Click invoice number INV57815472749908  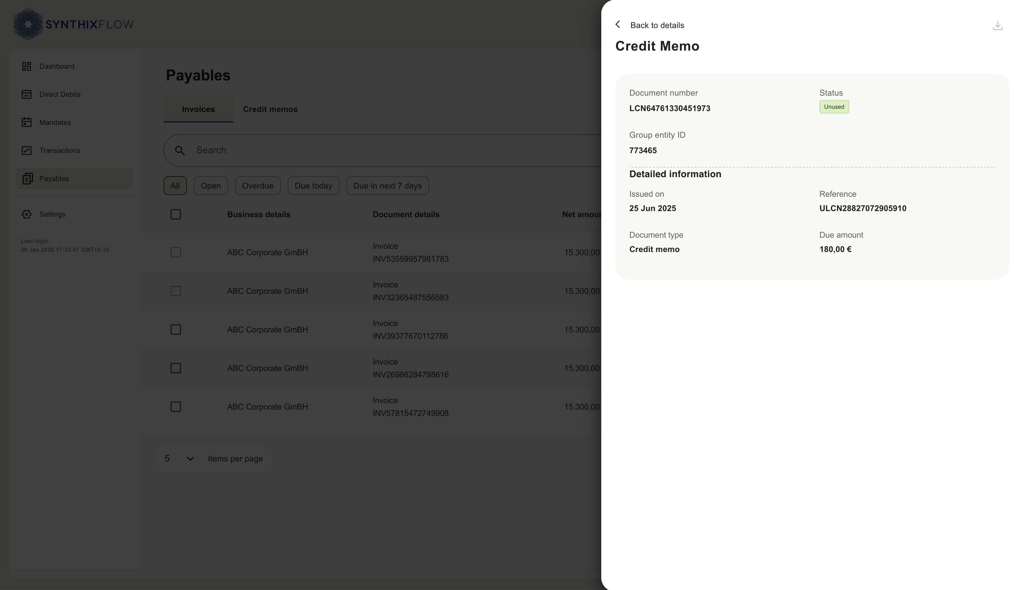pos(411,413)
